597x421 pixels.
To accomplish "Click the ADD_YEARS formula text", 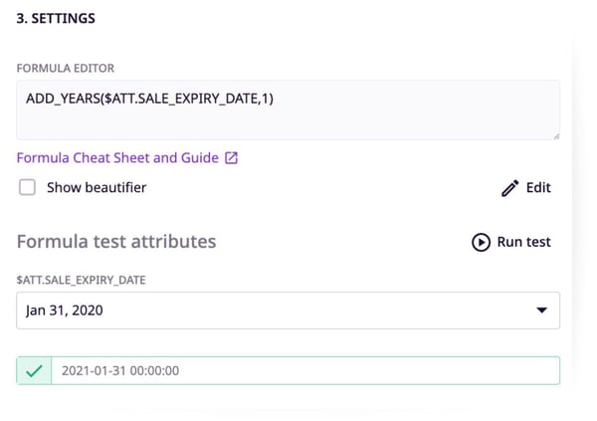I will point(149,99).
